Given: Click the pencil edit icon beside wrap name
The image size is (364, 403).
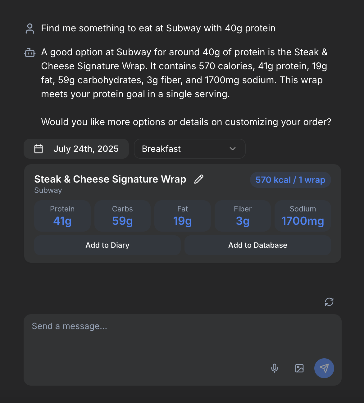Looking at the screenshot, I should pos(199,179).
